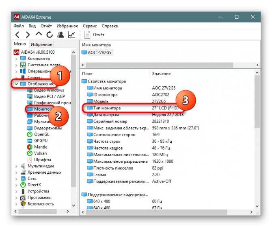Image resolution: width=272 pixels, height=227 pixels.
Task: Select AOC 27V2G5 in the monitor list
Action: coord(97,52)
